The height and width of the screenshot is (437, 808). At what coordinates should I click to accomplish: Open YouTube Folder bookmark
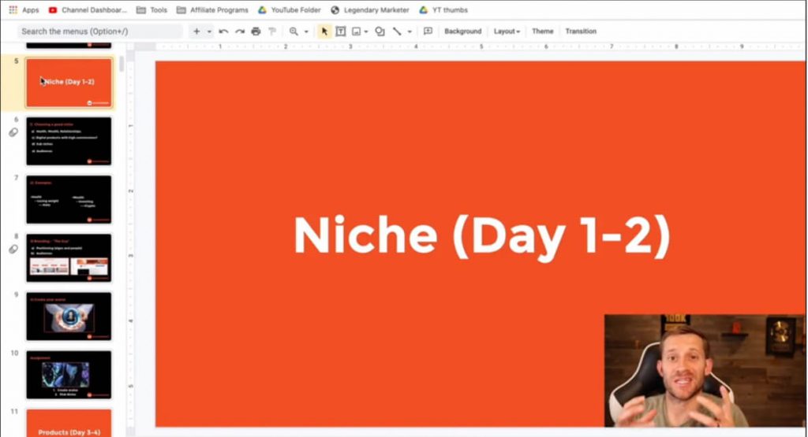coord(289,9)
